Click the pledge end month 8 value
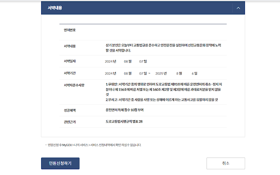Screen dimensions: 280x175 [177, 73]
